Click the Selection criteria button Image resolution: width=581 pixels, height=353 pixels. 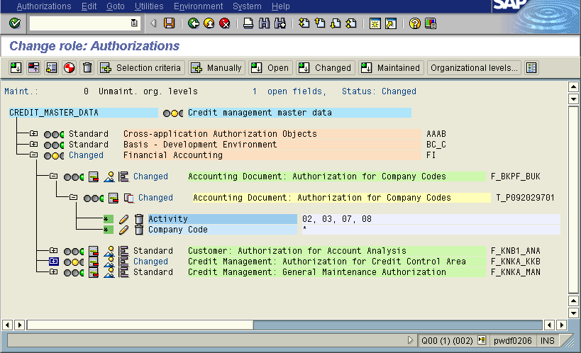141,68
